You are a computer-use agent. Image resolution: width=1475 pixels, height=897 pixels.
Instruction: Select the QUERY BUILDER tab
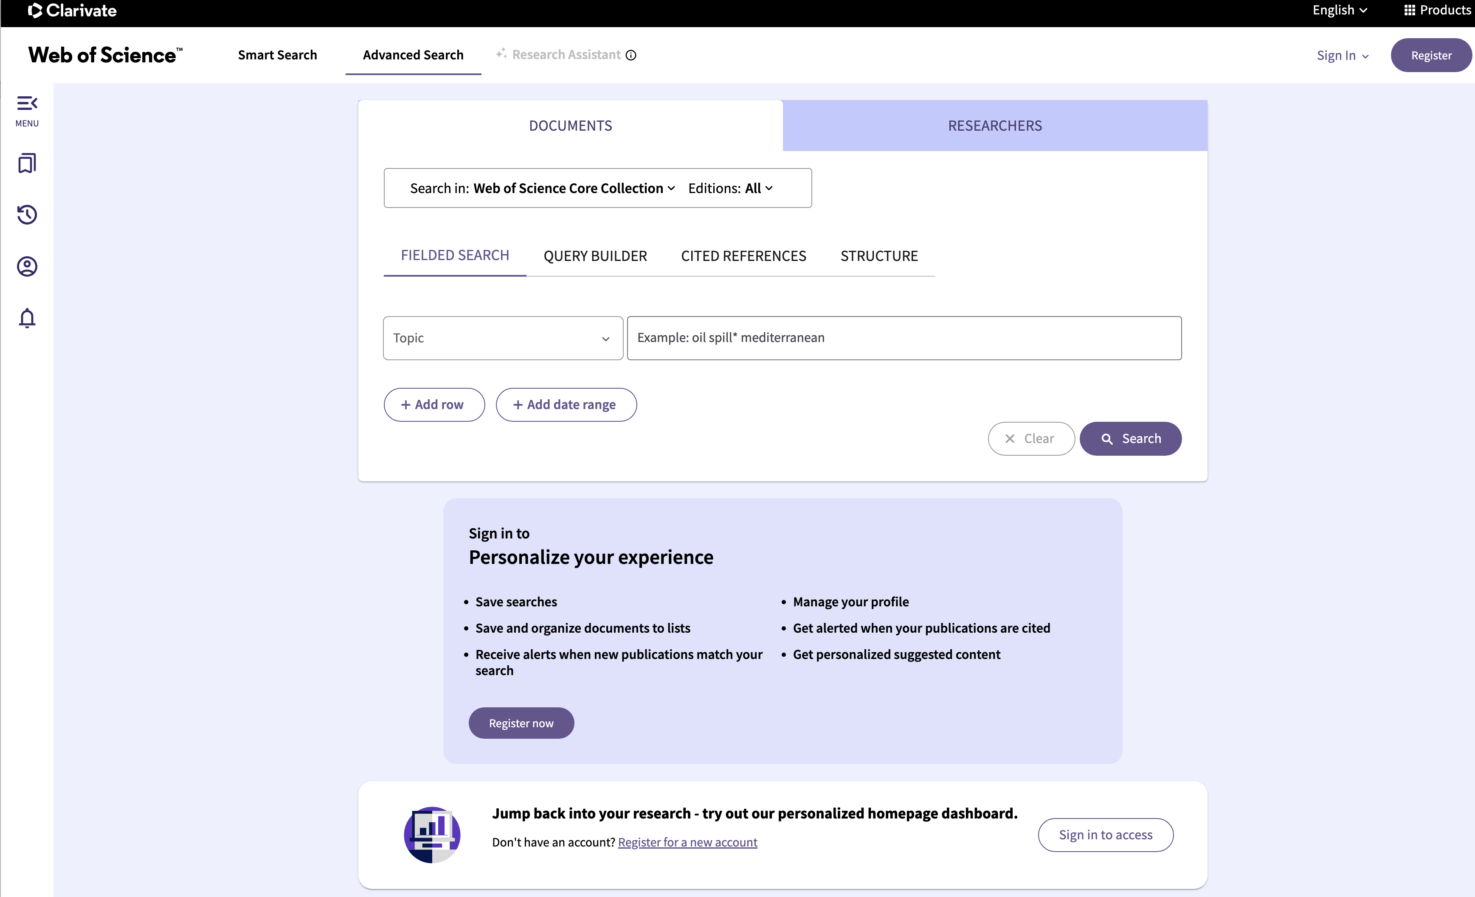pos(594,256)
